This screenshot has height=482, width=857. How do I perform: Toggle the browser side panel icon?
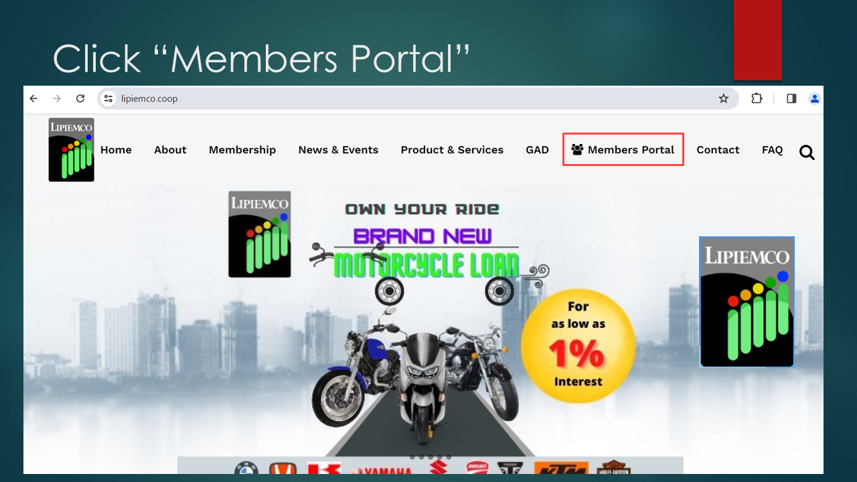(x=791, y=98)
